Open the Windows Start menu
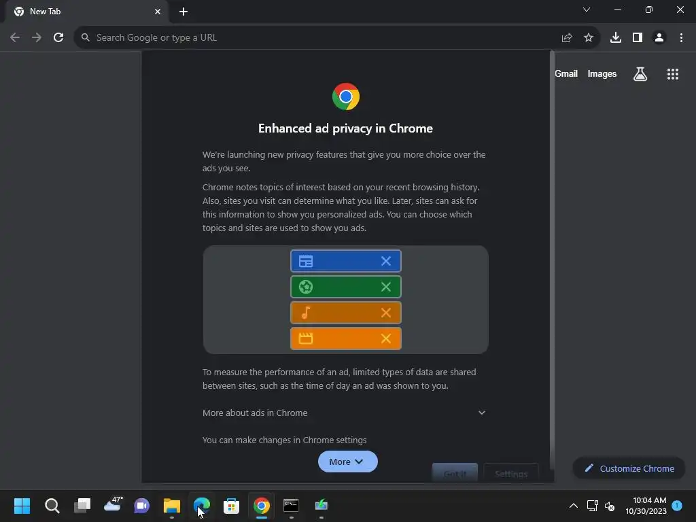The image size is (696, 522). [x=22, y=506]
